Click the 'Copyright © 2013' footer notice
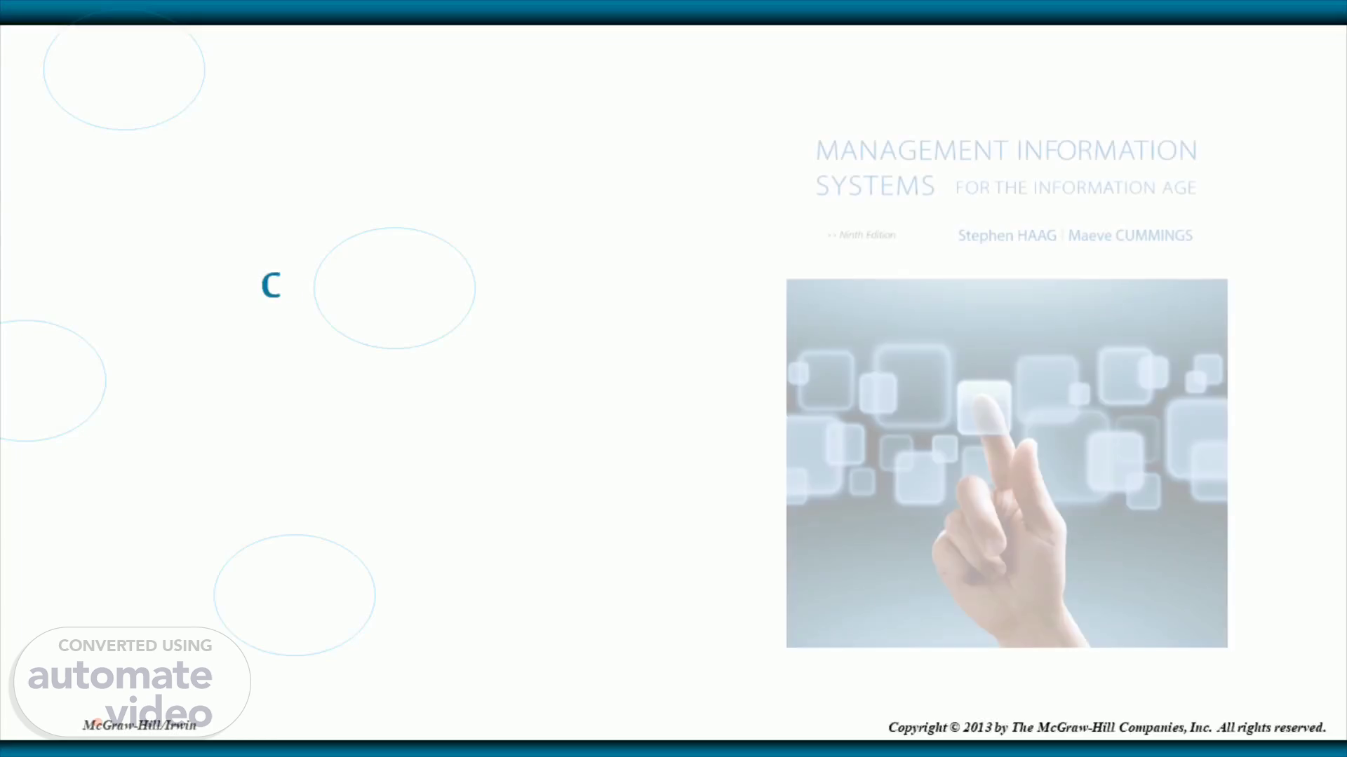The height and width of the screenshot is (757, 1347). [1107, 727]
